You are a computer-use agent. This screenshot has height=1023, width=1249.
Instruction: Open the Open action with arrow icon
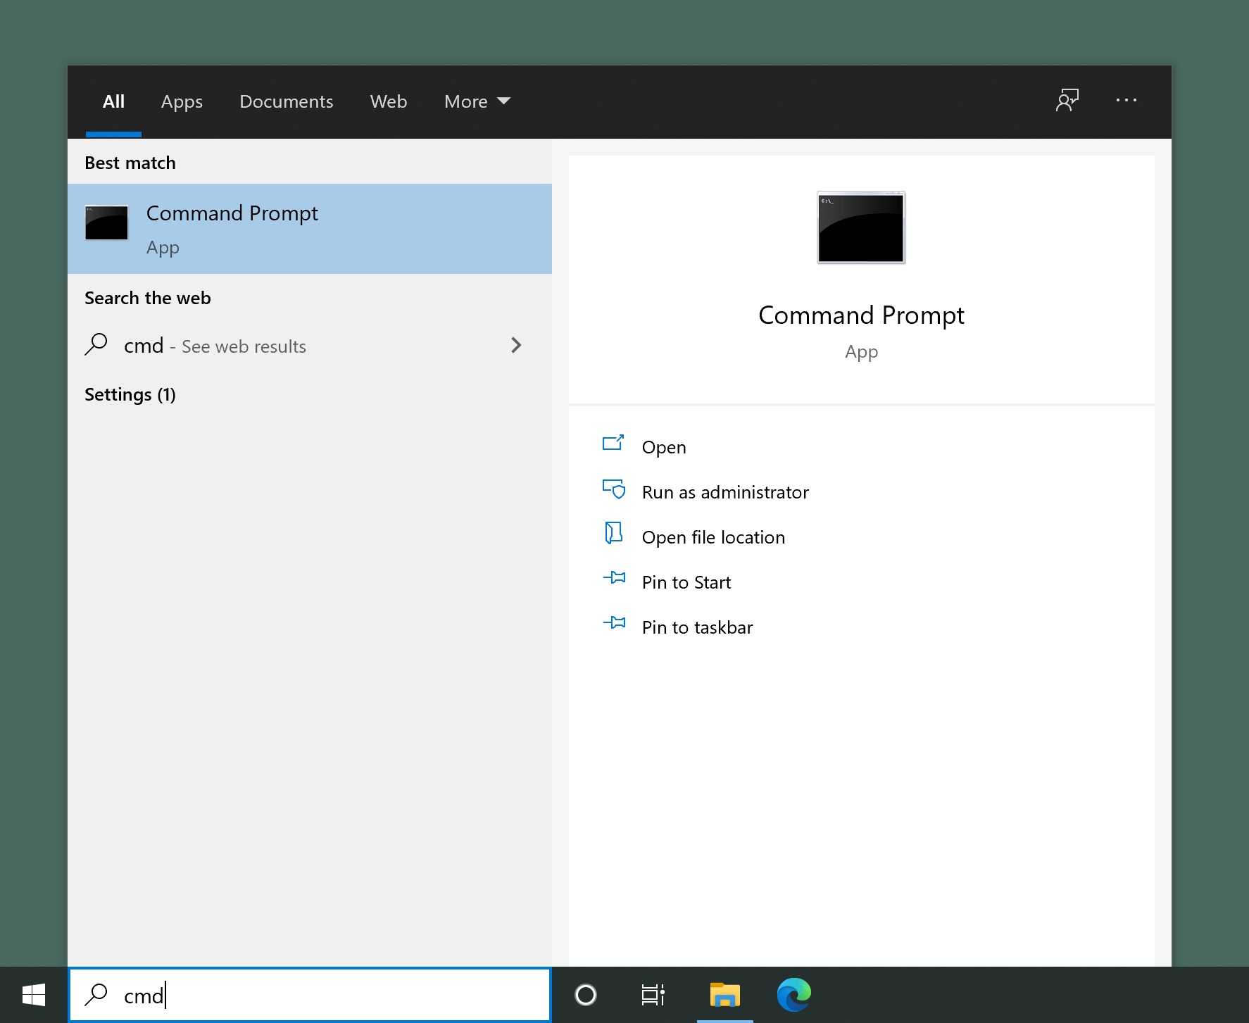click(613, 444)
